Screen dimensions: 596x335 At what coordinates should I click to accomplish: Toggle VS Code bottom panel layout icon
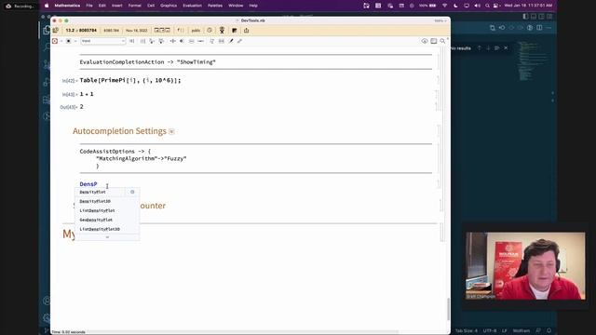tap(534, 17)
